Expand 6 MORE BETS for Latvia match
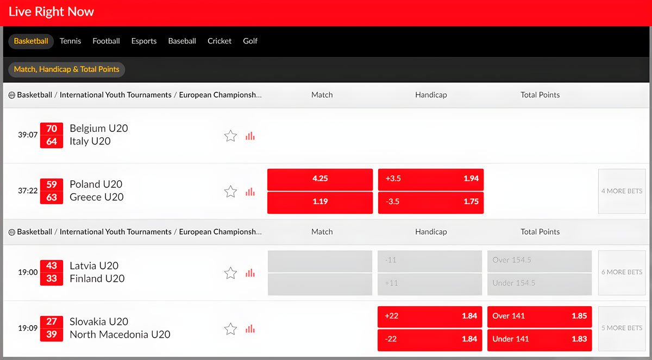The height and width of the screenshot is (360, 652). (622, 273)
